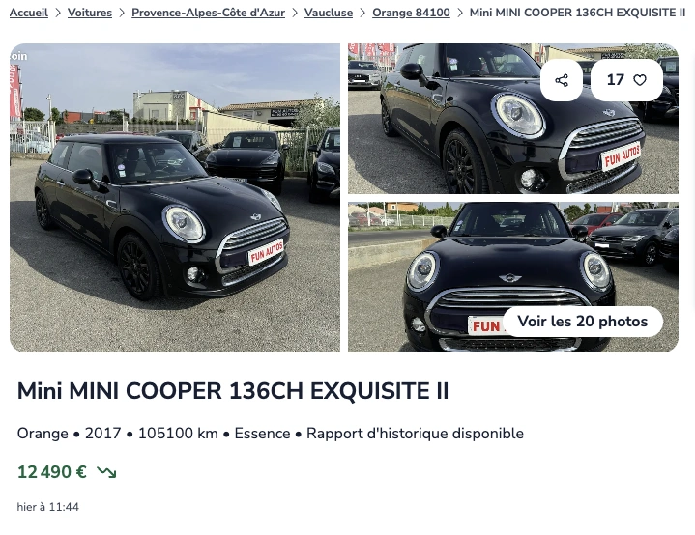Click the price drop arrow icon
This screenshot has width=695, height=535.
coord(106,472)
